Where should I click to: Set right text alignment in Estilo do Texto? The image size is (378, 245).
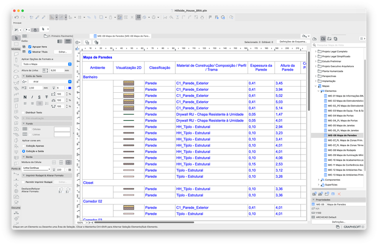[39, 103]
